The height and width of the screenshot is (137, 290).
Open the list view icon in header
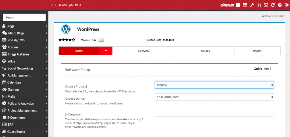tap(245, 5)
